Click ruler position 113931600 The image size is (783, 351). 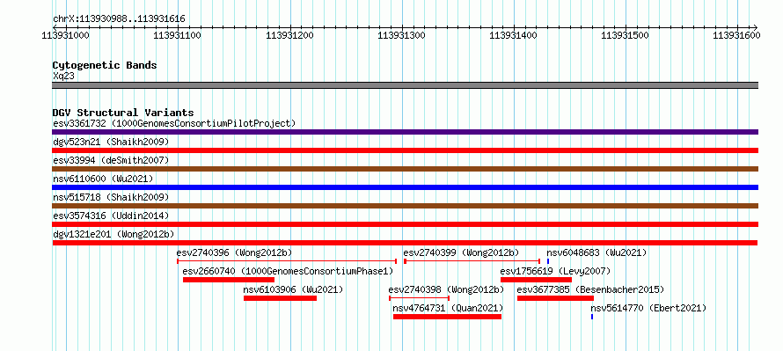point(737,35)
